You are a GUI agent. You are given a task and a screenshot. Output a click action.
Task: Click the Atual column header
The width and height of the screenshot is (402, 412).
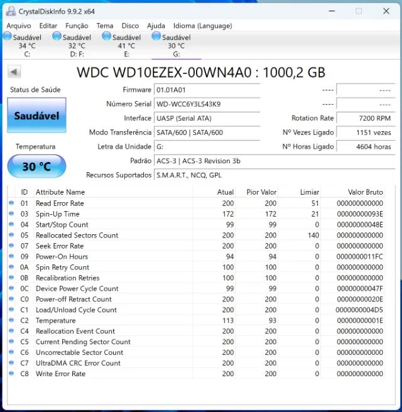click(214, 192)
